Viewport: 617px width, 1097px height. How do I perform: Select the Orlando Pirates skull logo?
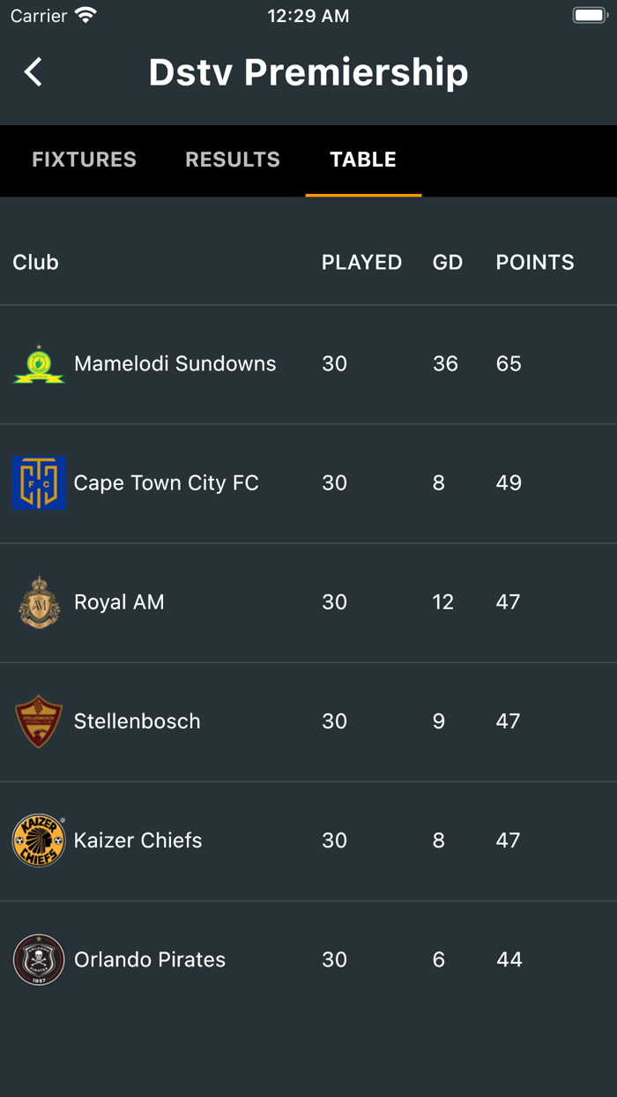(x=39, y=959)
